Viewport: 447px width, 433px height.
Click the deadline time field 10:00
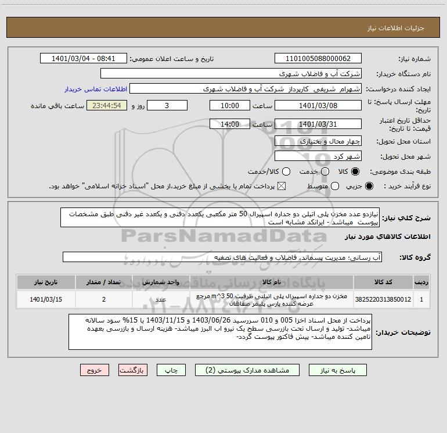click(230, 105)
